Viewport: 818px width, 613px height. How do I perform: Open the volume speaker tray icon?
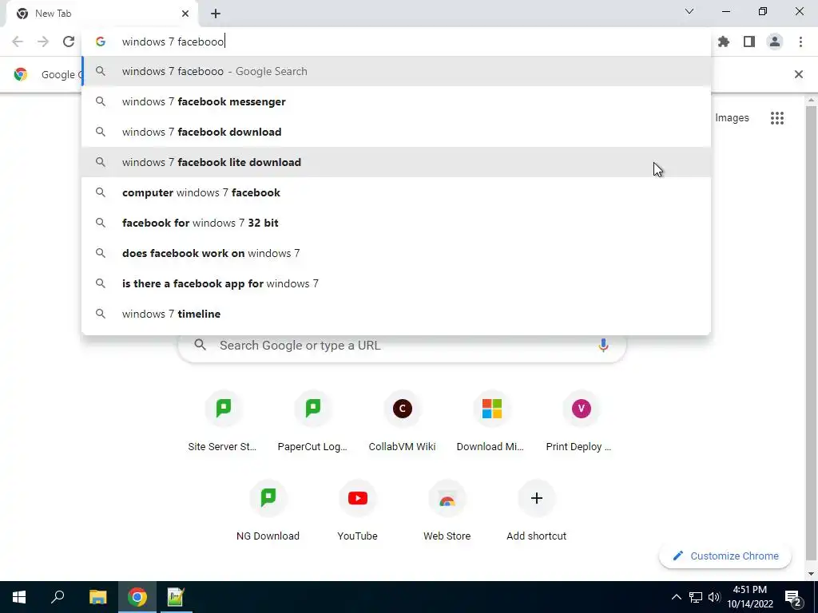point(714,597)
